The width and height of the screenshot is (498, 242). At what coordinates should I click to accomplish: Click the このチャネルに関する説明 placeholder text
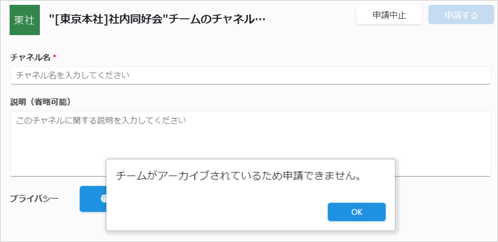[x=101, y=121]
